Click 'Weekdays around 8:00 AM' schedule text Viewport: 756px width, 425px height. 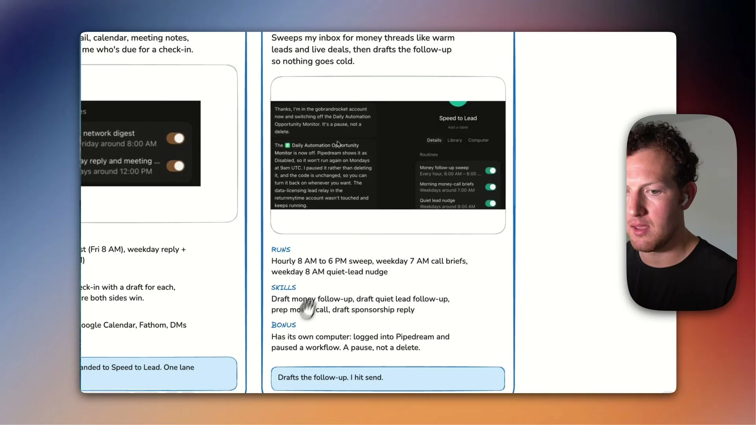(447, 207)
